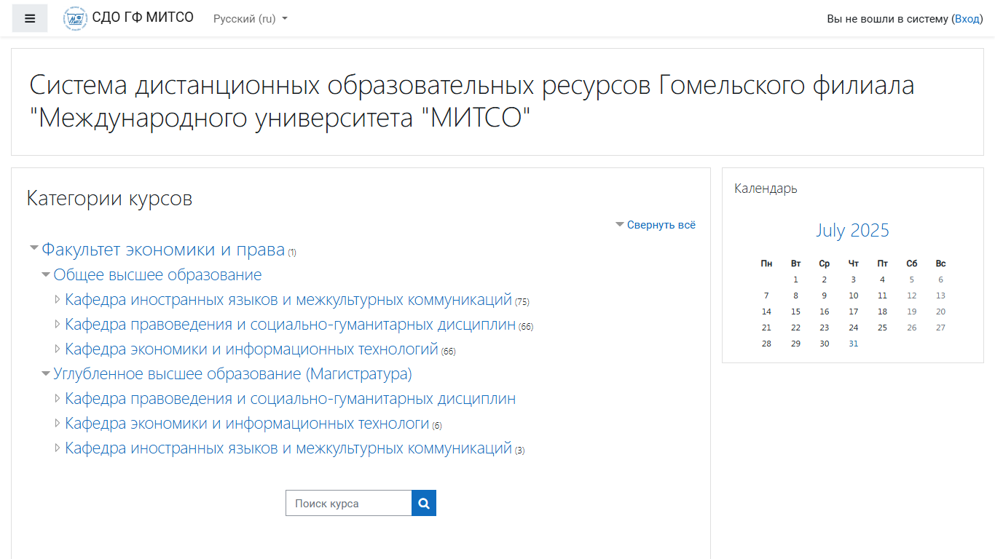Select July 27 in calendar
This screenshot has height=559, width=995.
pos(940,328)
